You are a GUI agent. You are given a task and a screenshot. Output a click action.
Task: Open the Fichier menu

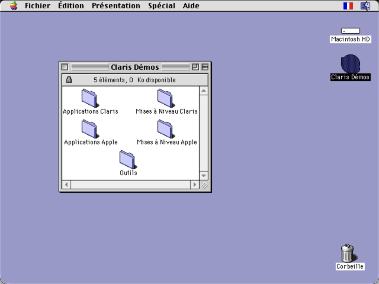(x=37, y=5)
